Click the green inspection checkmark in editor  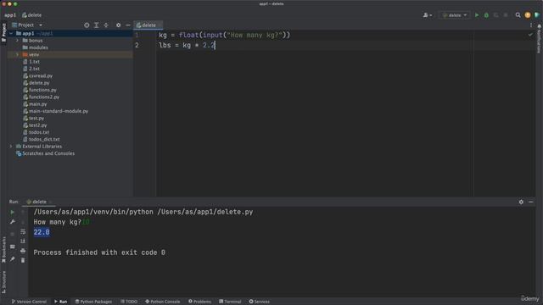(530, 35)
